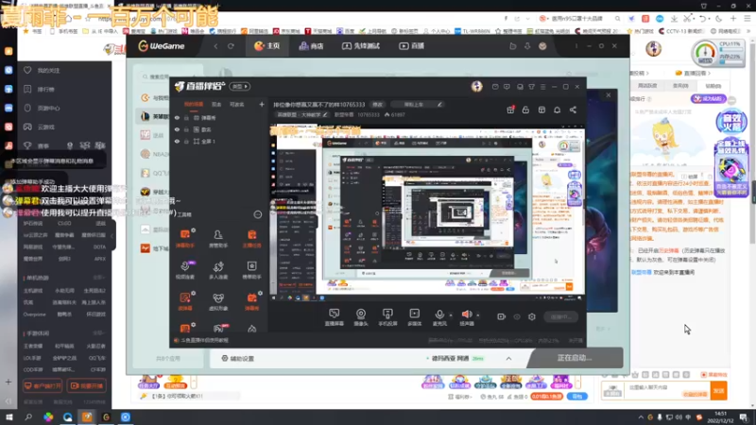Add a 手机投屏 phone-casting source

[387, 317]
